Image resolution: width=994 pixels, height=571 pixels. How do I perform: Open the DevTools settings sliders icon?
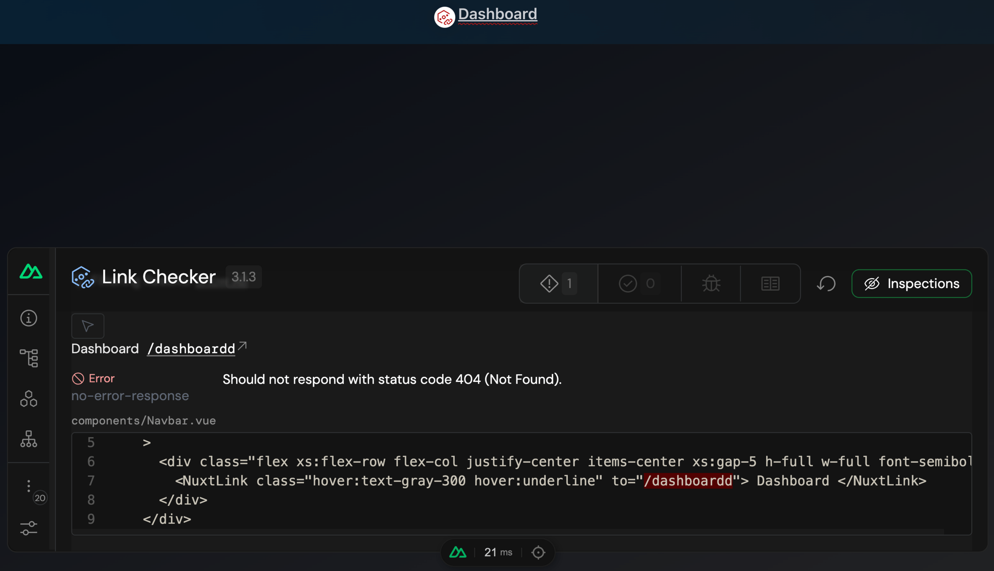pyautogui.click(x=29, y=528)
